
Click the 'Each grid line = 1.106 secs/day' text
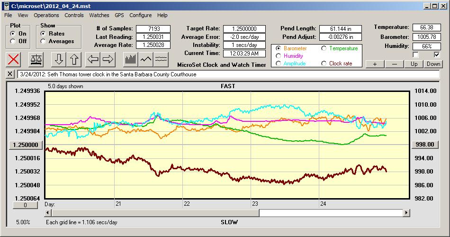pyautogui.click(x=81, y=222)
